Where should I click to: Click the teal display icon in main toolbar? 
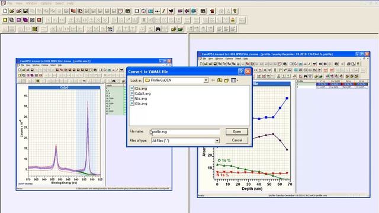pyautogui.click(x=150, y=11)
